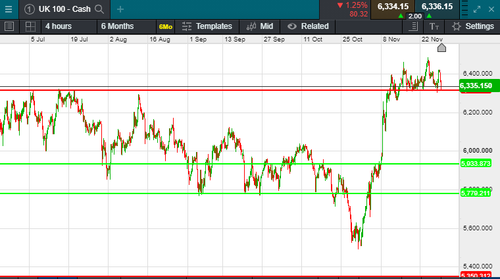Click the sell price 6,334.15 button
500x279 pixels.
393,7
